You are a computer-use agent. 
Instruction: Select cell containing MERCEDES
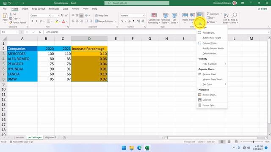[22, 54]
